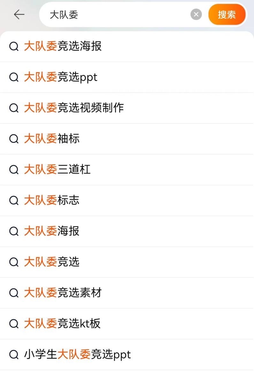Tap magnifier icon beside 大队委三道杠
The image size is (254, 374).
[x=14, y=170]
